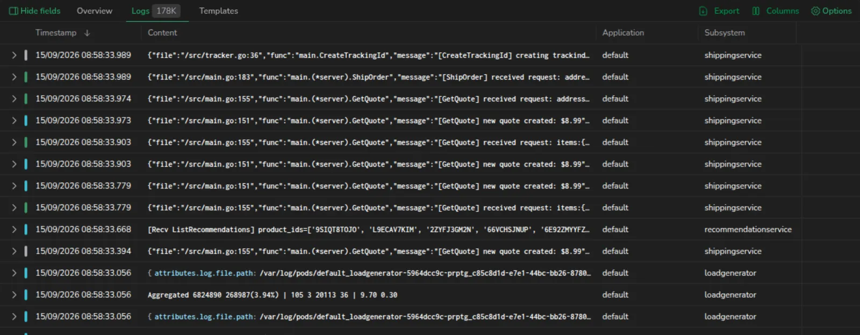The width and height of the screenshot is (860, 335).
Task: Click the new quote message at 08:58:33.973
Action: click(369, 121)
